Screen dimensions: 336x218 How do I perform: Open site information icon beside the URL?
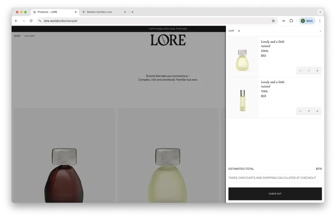pos(40,21)
